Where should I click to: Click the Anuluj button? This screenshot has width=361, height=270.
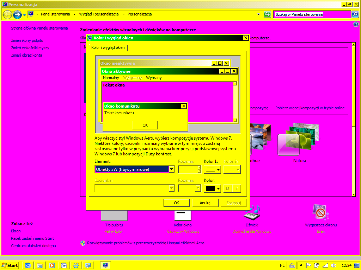pyautogui.click(x=205, y=203)
